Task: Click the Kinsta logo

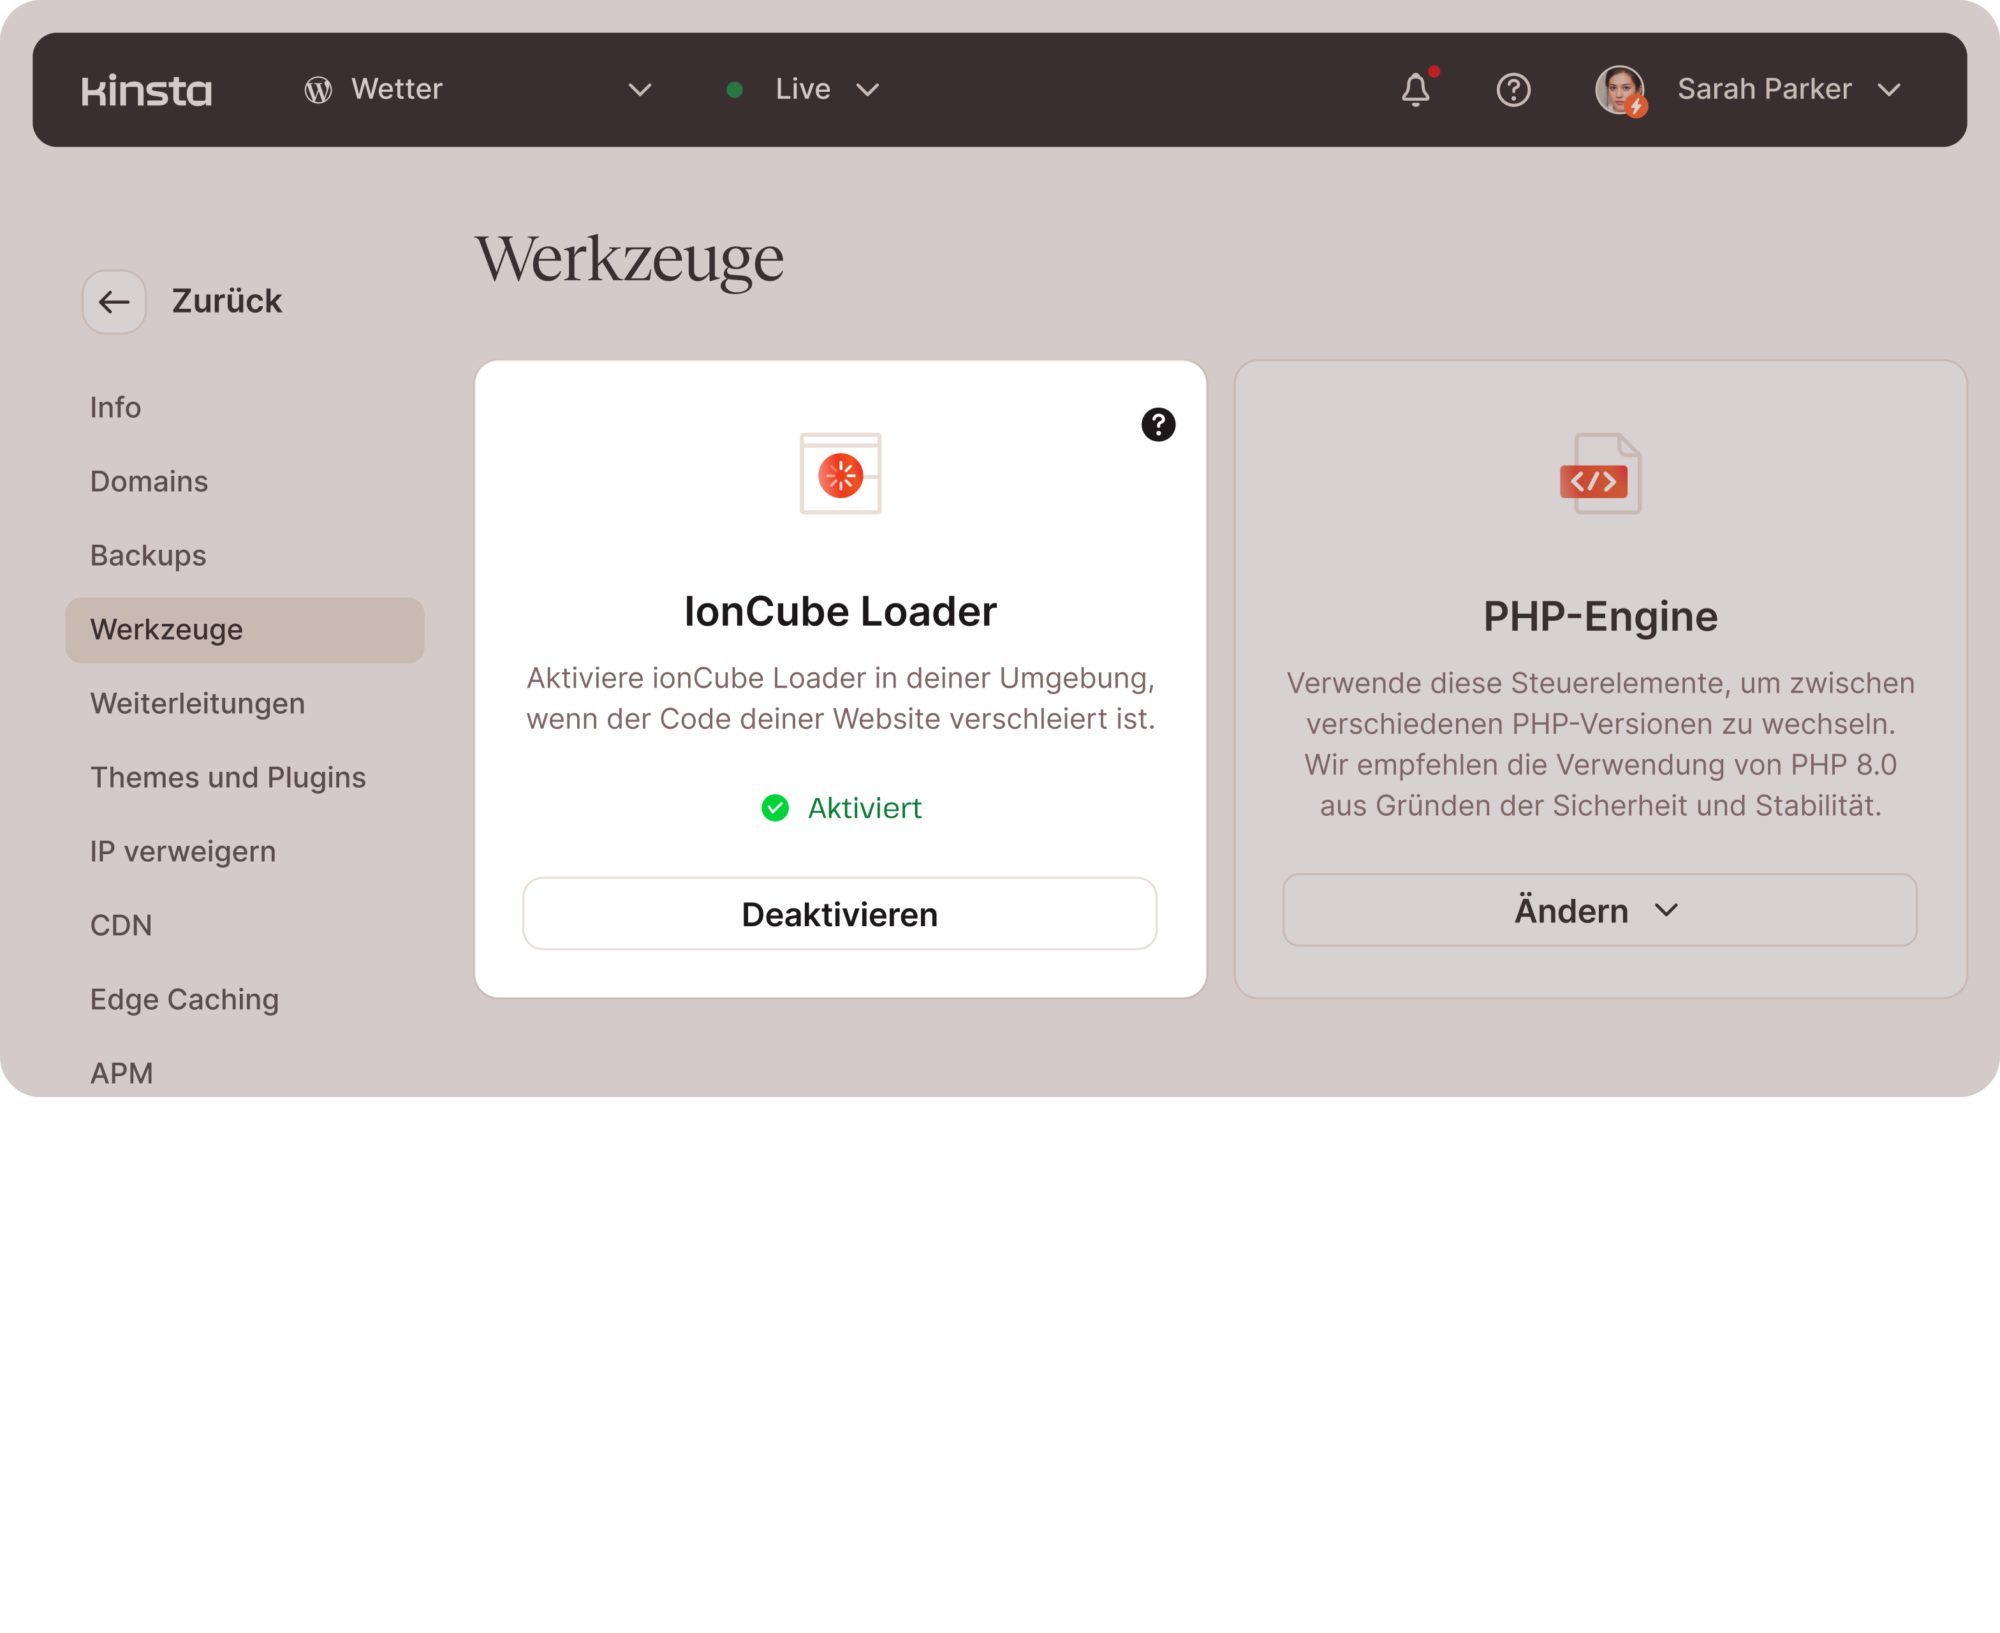Action: coord(147,91)
